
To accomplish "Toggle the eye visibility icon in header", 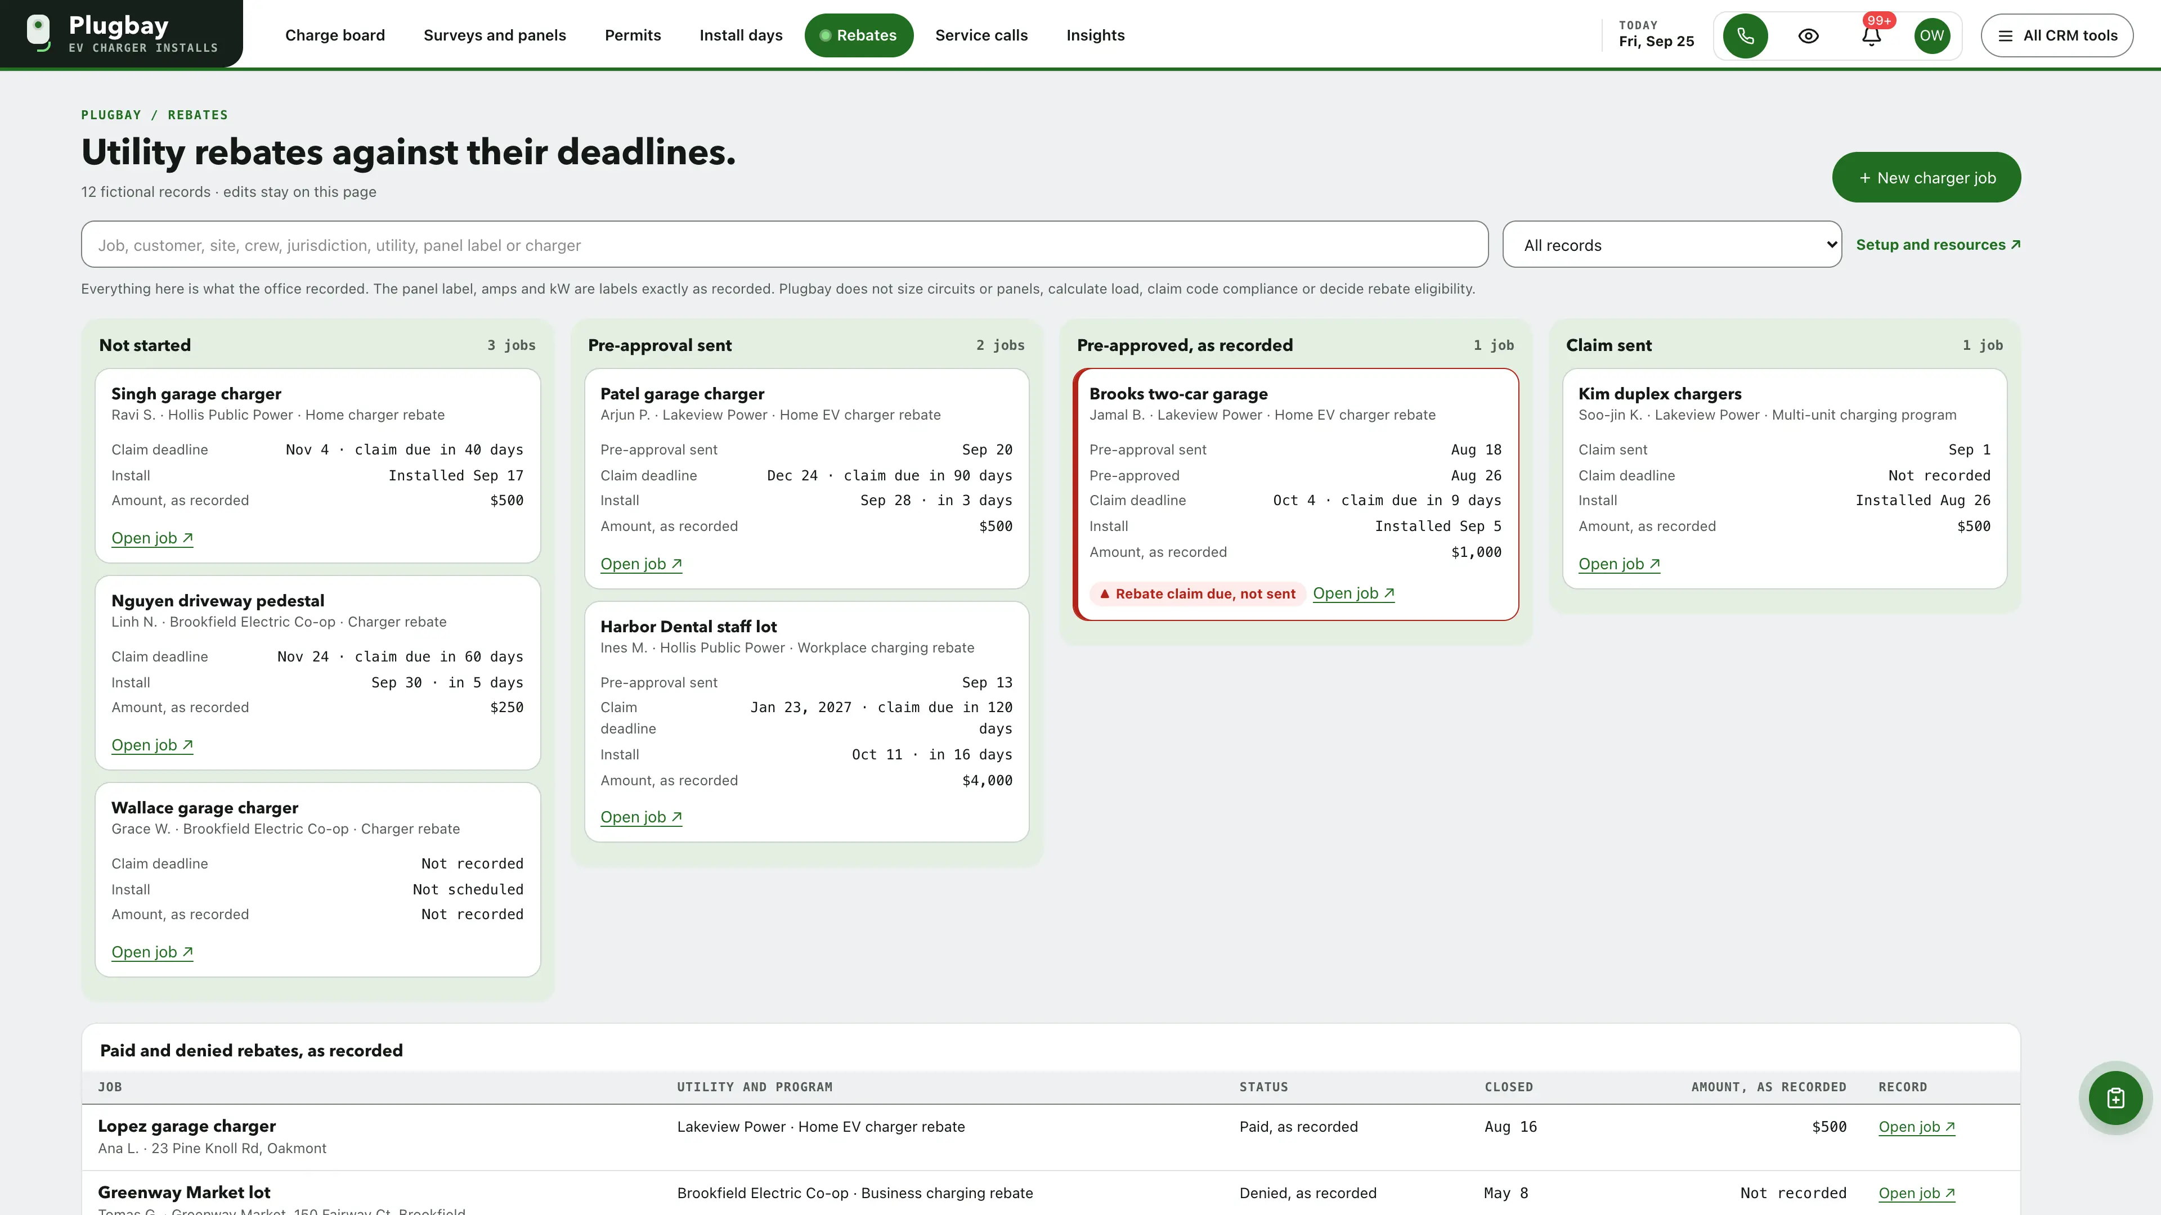I will point(1809,35).
